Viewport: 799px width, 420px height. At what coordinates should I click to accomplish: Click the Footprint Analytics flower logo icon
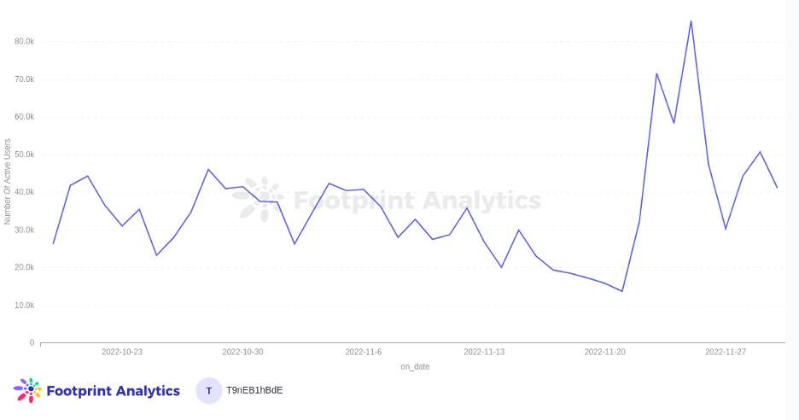tap(27, 390)
